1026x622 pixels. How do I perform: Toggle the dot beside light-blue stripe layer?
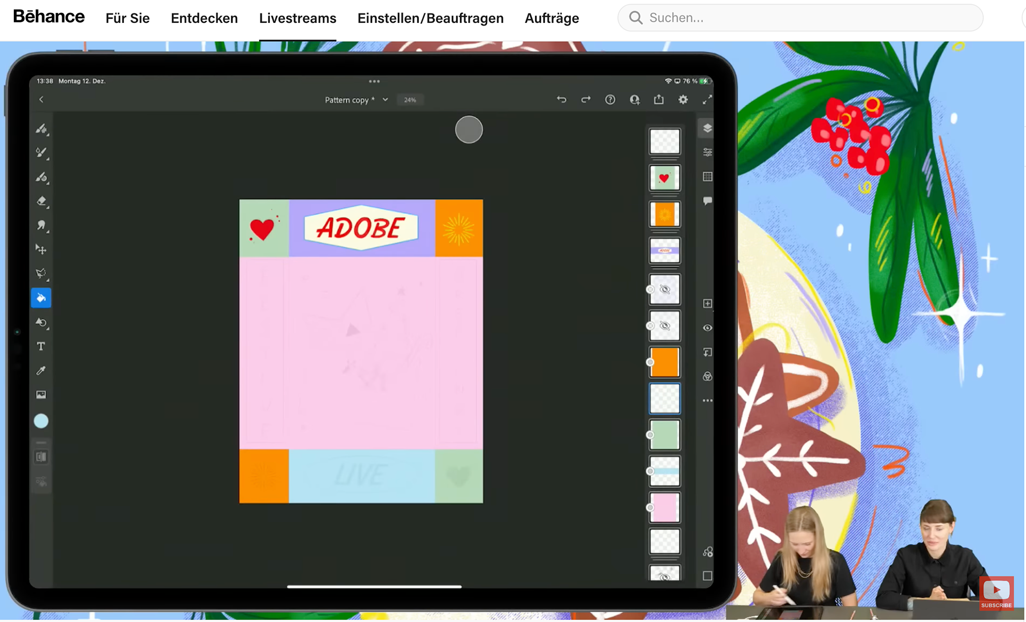pos(650,471)
